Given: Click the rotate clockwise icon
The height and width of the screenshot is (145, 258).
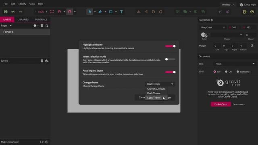Looking at the screenshot, I should point(161,12).
